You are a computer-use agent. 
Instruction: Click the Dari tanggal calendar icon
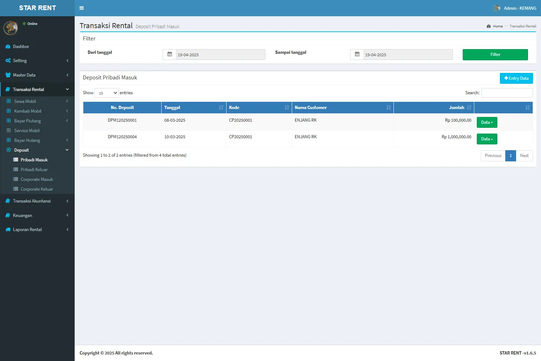(170, 55)
